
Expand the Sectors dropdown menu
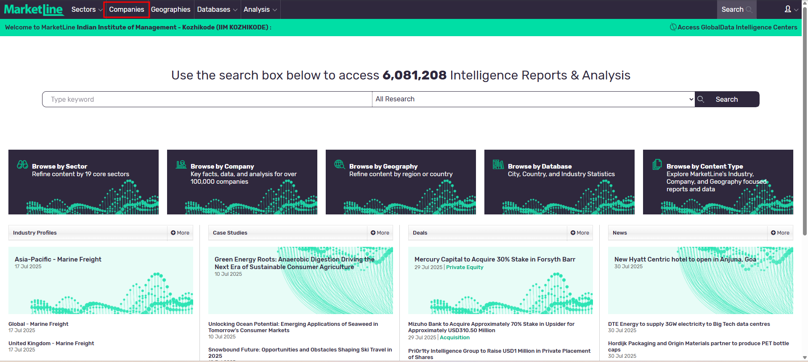click(87, 9)
